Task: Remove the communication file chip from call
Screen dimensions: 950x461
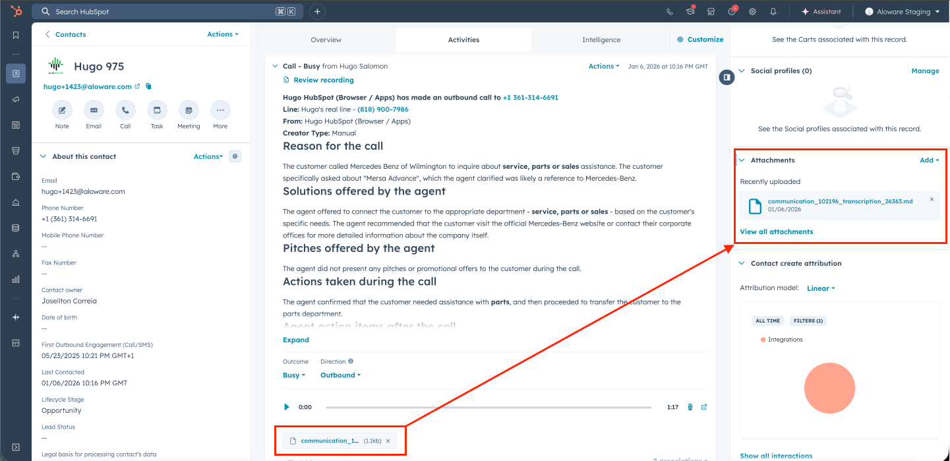Action: pos(388,441)
